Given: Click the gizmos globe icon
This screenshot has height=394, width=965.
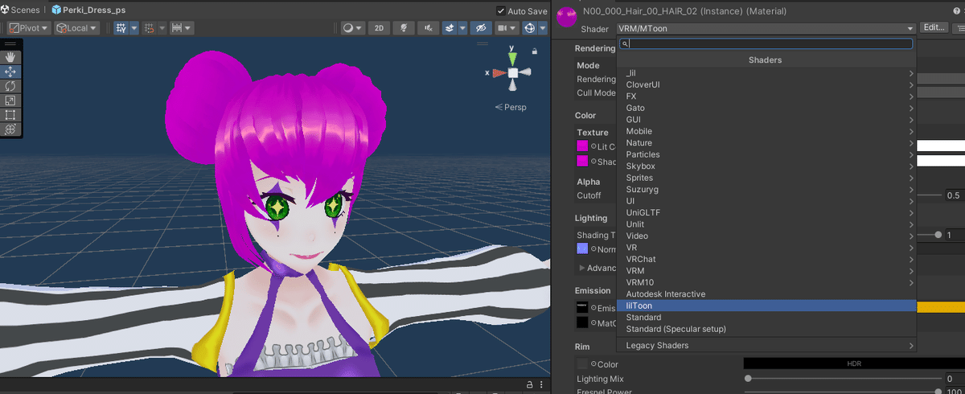Looking at the screenshot, I should tap(530, 27).
